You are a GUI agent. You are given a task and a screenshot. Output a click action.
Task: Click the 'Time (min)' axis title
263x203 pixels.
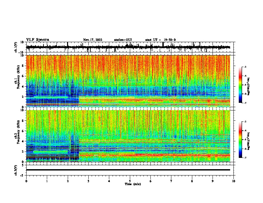click(133, 184)
